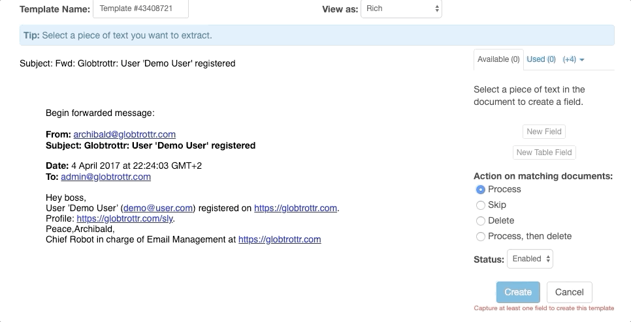The width and height of the screenshot is (631, 322).
Task: Click the Create button
Action: [518, 293]
